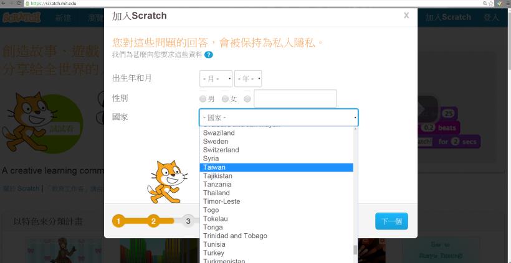
Task: Click the green padlock https icon
Action: [27, 3]
